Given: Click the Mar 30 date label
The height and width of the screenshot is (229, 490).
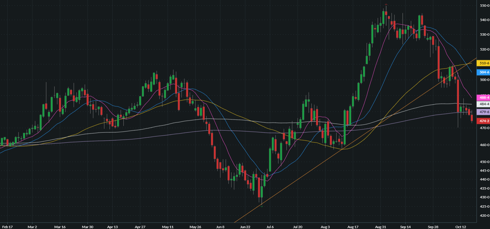Looking at the screenshot, I should point(87,227).
